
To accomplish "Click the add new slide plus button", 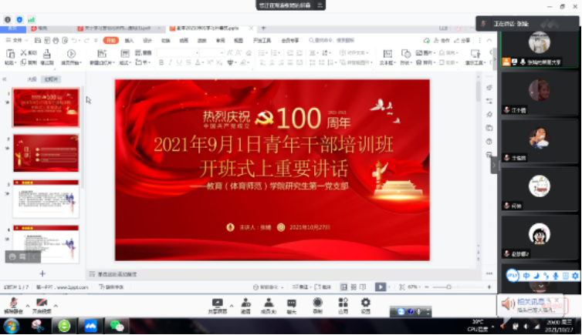I will point(42,273).
